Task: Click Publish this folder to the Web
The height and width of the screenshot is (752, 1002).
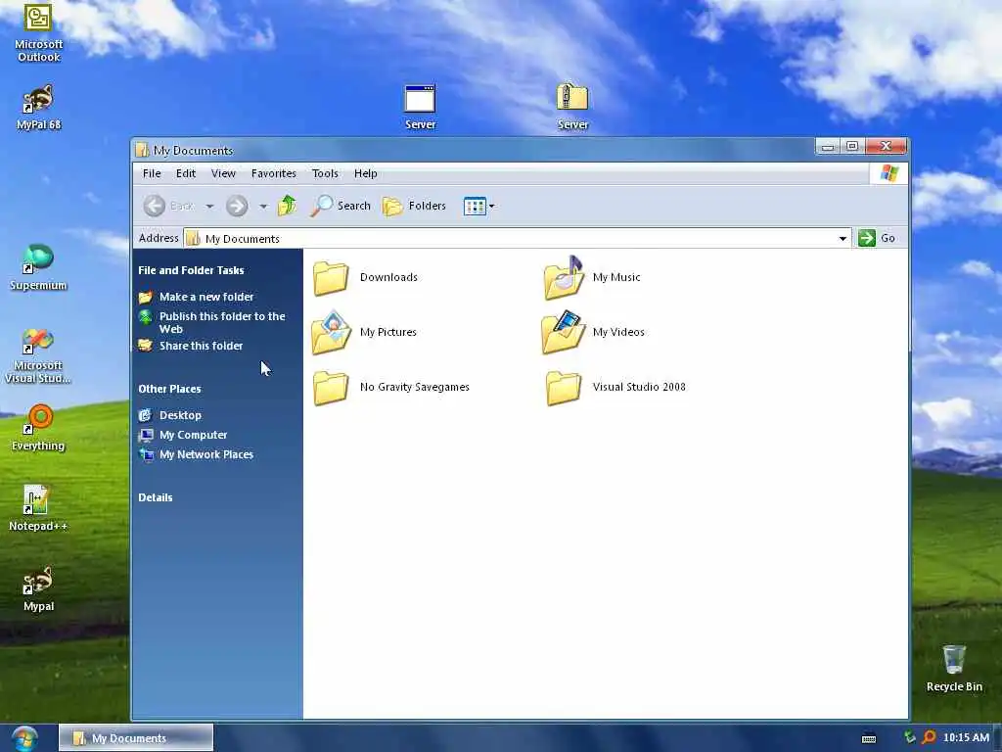Action: tap(212, 322)
